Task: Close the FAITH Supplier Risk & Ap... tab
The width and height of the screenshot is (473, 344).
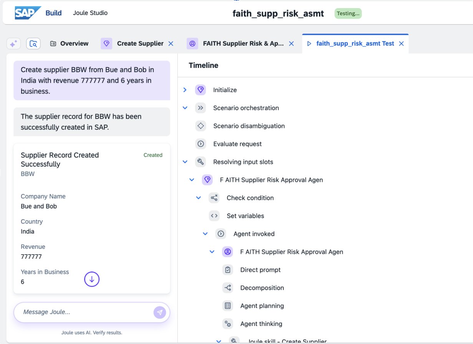Action: tap(291, 44)
